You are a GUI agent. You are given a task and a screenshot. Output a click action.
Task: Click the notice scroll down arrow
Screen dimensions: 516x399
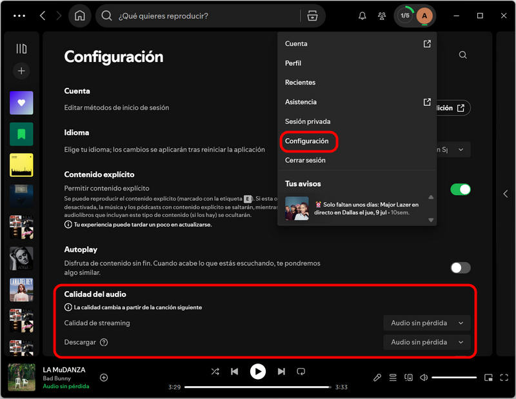[431, 220]
